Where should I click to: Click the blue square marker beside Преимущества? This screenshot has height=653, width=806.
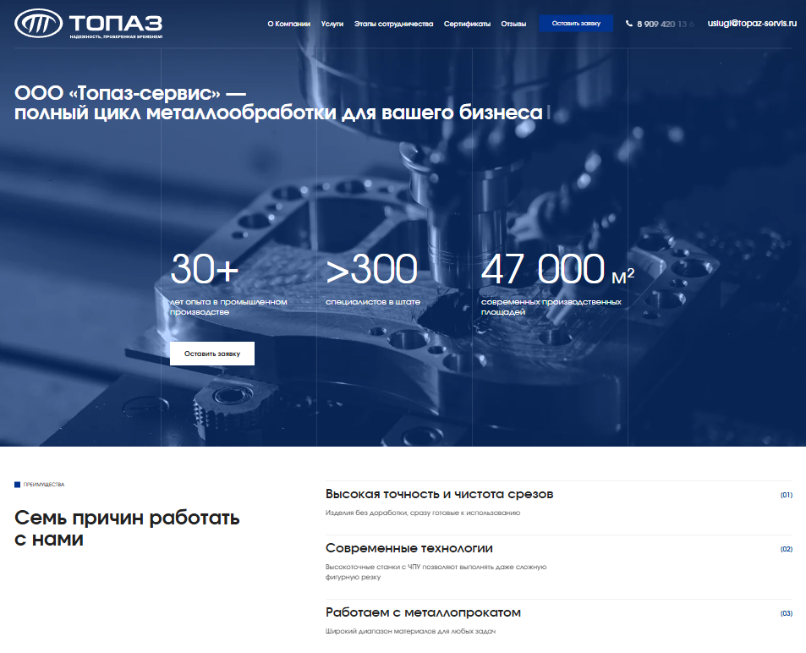tap(17, 485)
